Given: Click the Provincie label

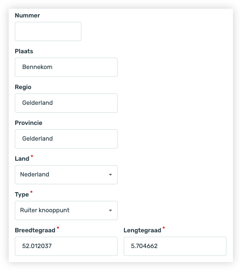Looking at the screenshot, I should point(29,123).
